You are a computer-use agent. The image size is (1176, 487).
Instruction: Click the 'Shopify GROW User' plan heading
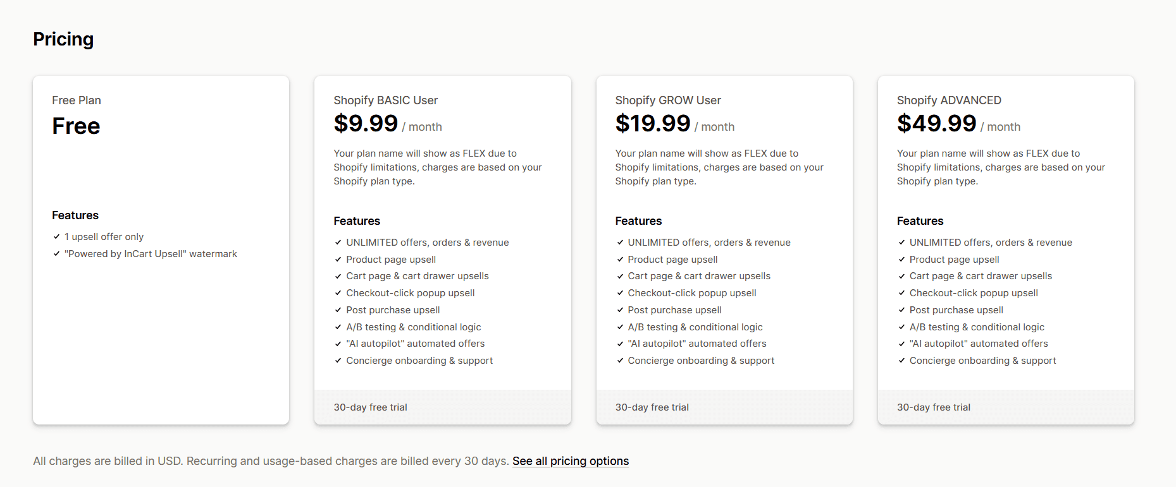[x=667, y=100]
